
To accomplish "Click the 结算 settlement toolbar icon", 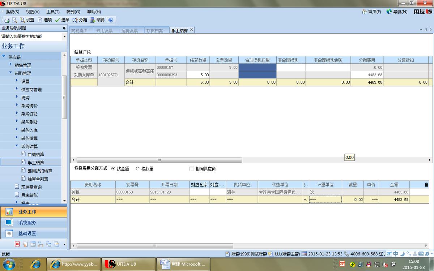I will [x=93, y=20].
